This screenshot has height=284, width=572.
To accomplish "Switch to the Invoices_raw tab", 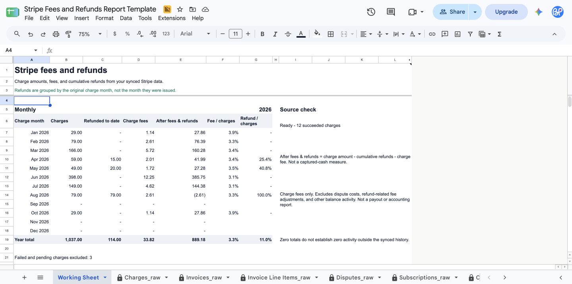I will click(x=204, y=278).
